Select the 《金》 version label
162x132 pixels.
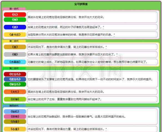click(x=15, y=47)
